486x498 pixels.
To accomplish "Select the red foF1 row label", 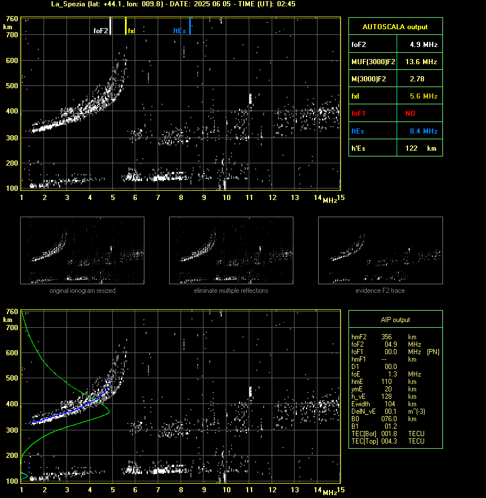I will pyautogui.click(x=358, y=113).
